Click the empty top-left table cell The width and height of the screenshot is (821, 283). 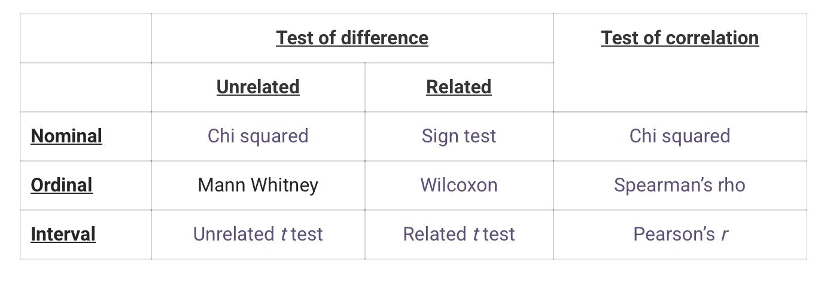[x=86, y=38]
